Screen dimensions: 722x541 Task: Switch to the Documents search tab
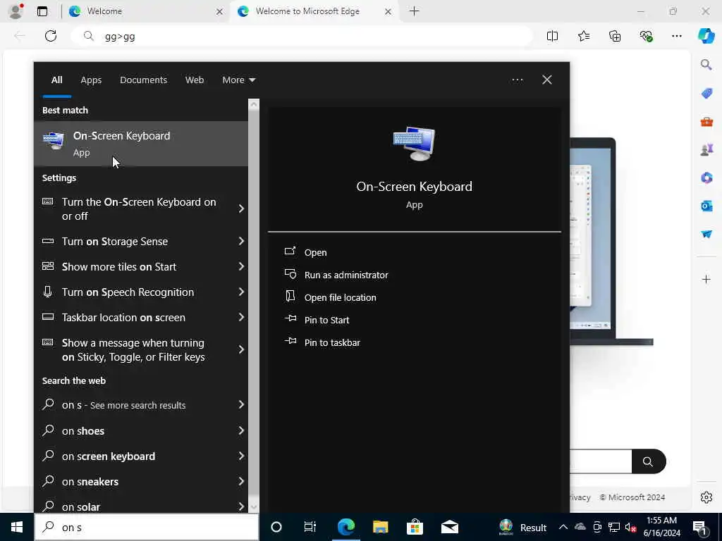(x=143, y=80)
